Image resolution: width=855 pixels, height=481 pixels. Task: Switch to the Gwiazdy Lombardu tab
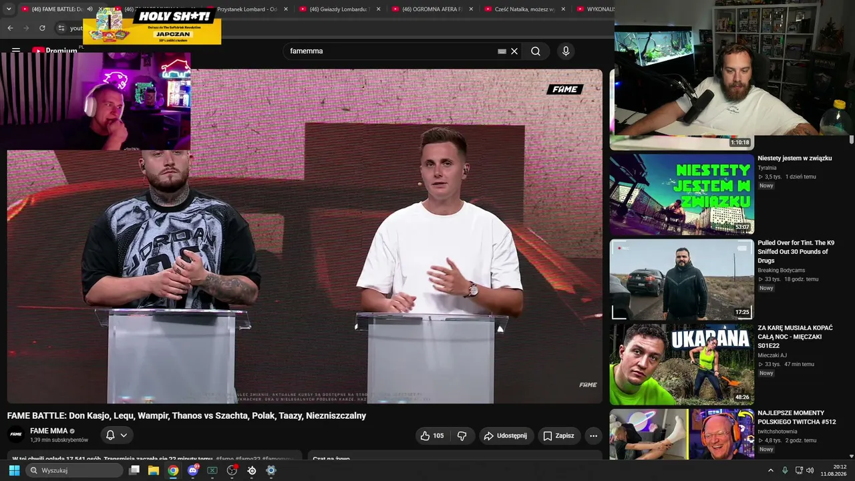tap(339, 9)
